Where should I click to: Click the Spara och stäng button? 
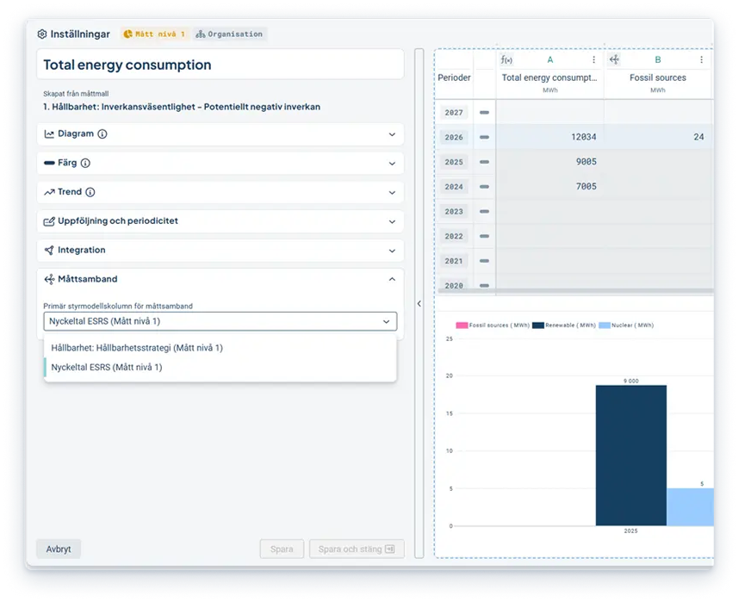(357, 549)
